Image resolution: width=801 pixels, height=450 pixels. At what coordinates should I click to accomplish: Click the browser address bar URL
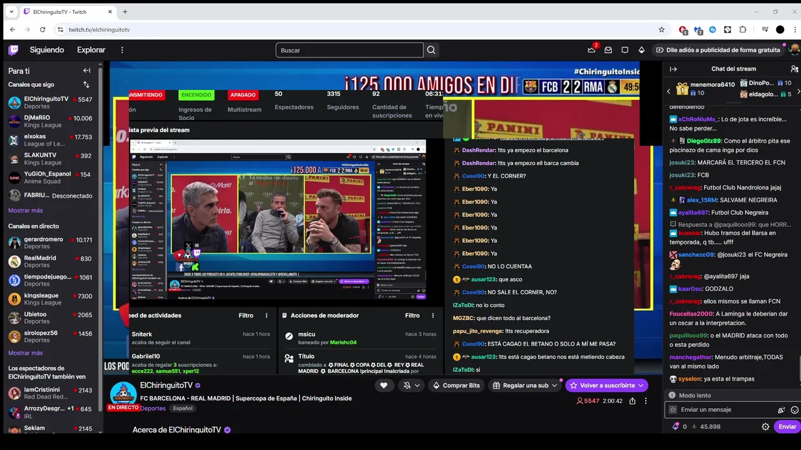(x=99, y=29)
